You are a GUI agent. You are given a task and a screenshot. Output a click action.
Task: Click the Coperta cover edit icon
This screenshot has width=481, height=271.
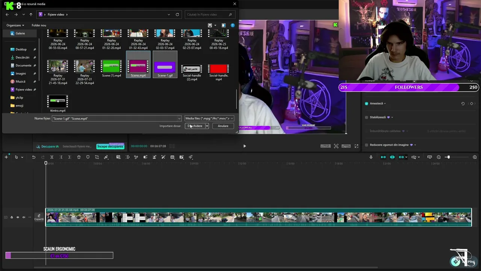pos(39,217)
